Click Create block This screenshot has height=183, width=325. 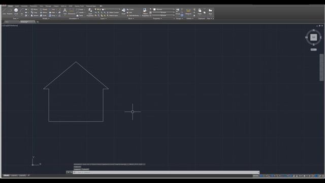(x=131, y=10)
